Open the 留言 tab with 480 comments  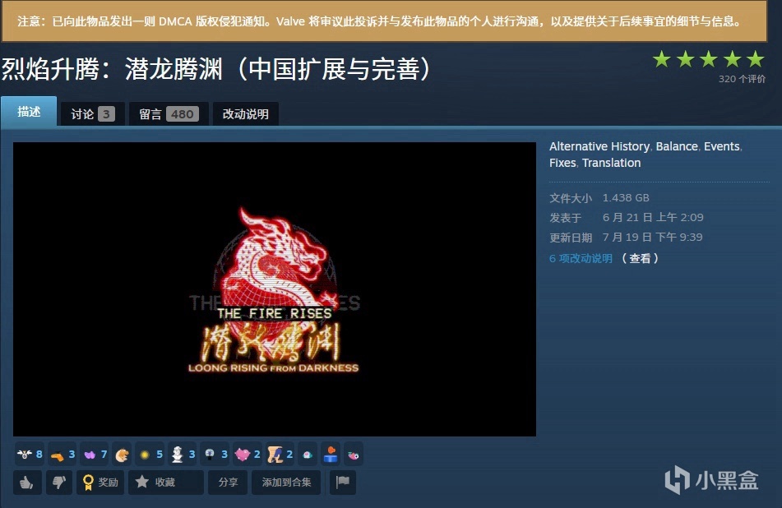point(169,114)
